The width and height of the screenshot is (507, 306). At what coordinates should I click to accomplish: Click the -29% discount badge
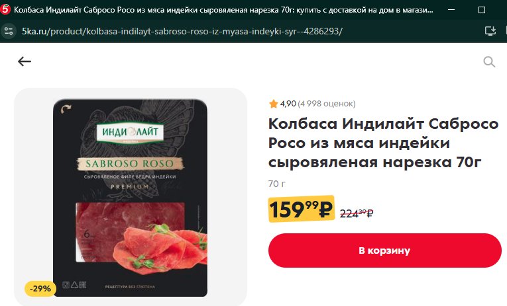point(40,289)
